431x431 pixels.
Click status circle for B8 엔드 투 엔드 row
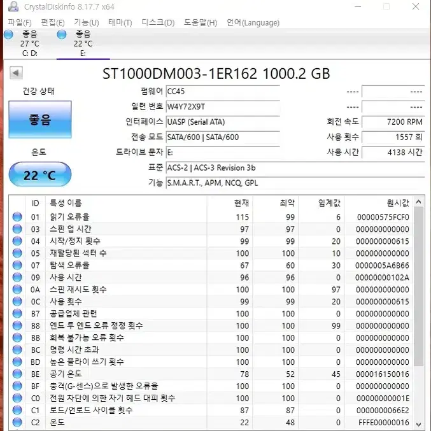(x=17, y=326)
